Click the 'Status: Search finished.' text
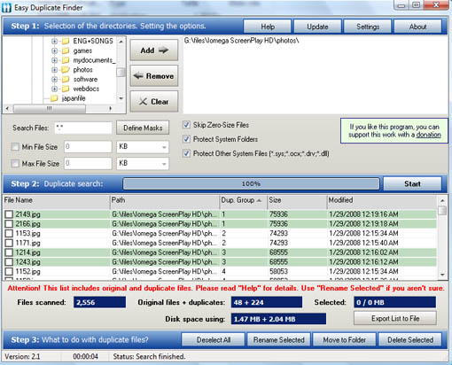This screenshot has height=365, width=452. 149,356
